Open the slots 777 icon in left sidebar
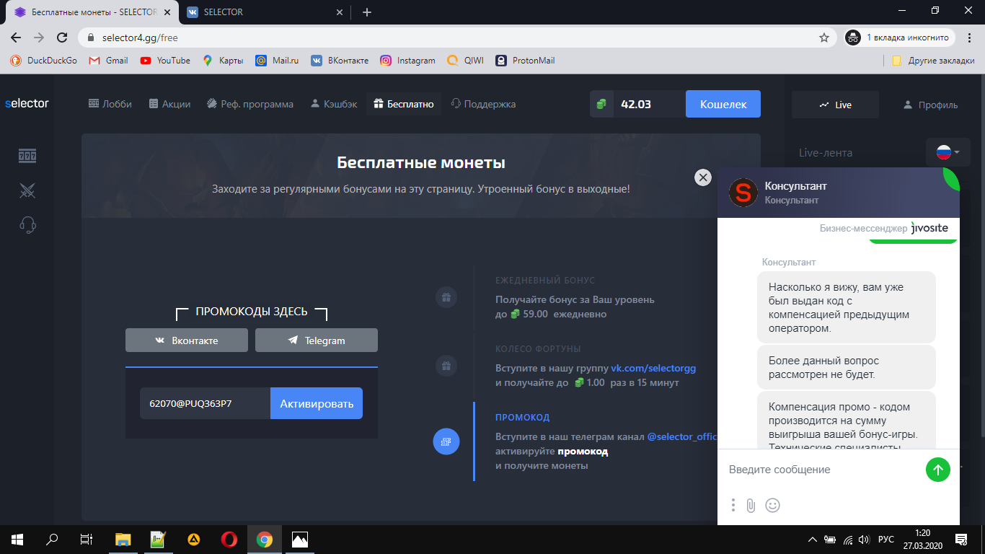 [x=27, y=155]
